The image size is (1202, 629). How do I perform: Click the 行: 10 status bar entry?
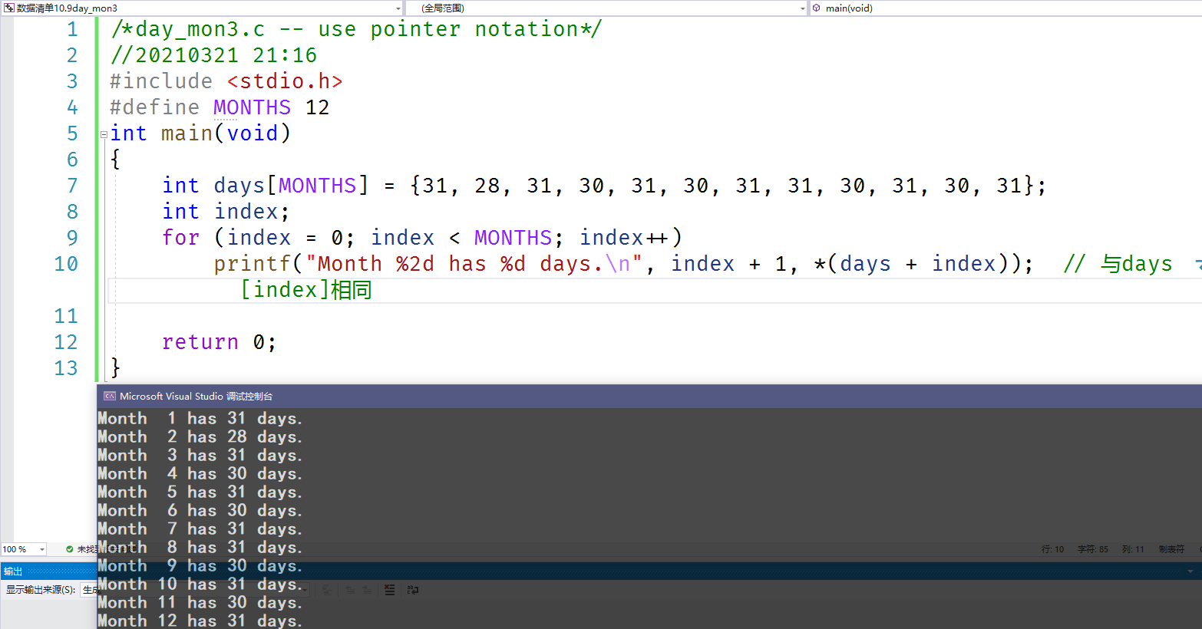(x=1052, y=549)
